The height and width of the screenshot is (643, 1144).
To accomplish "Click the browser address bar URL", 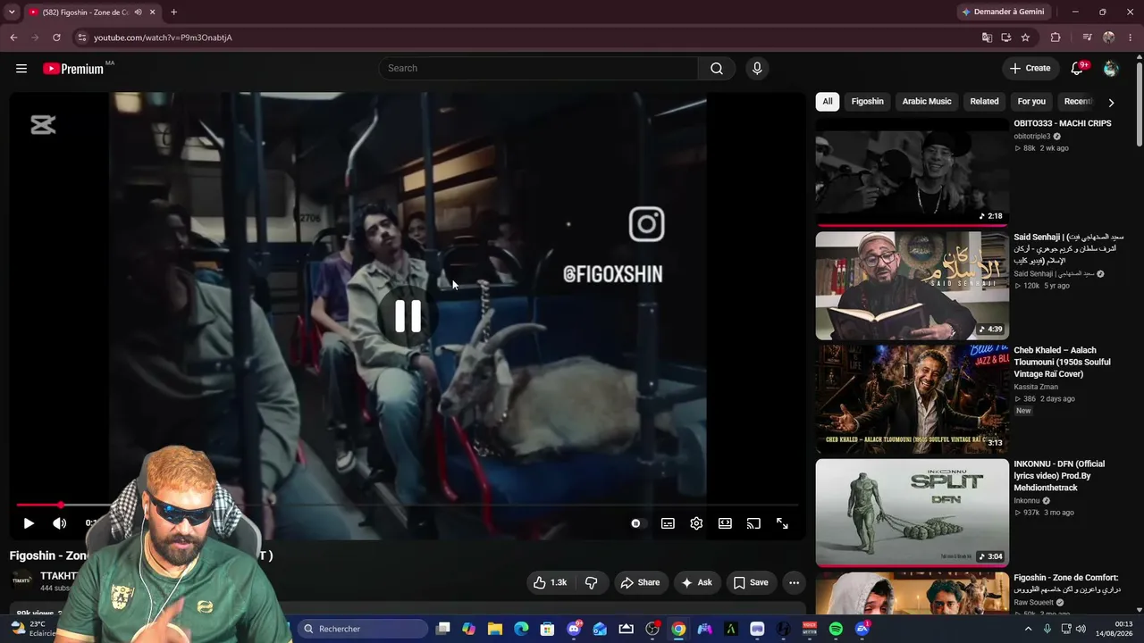I will (163, 38).
